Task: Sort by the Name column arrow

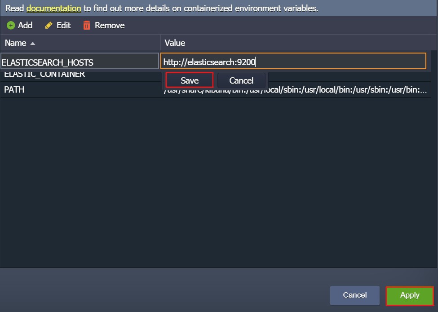Action: pyautogui.click(x=33, y=43)
